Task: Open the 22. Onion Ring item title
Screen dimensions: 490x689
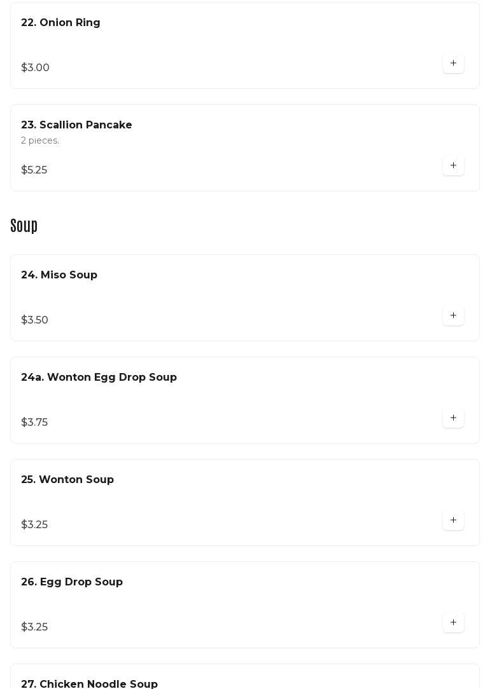Action: pos(60,23)
